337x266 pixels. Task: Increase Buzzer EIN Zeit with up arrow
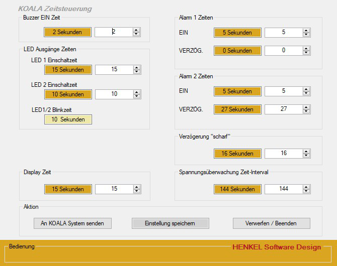[x=136, y=30]
